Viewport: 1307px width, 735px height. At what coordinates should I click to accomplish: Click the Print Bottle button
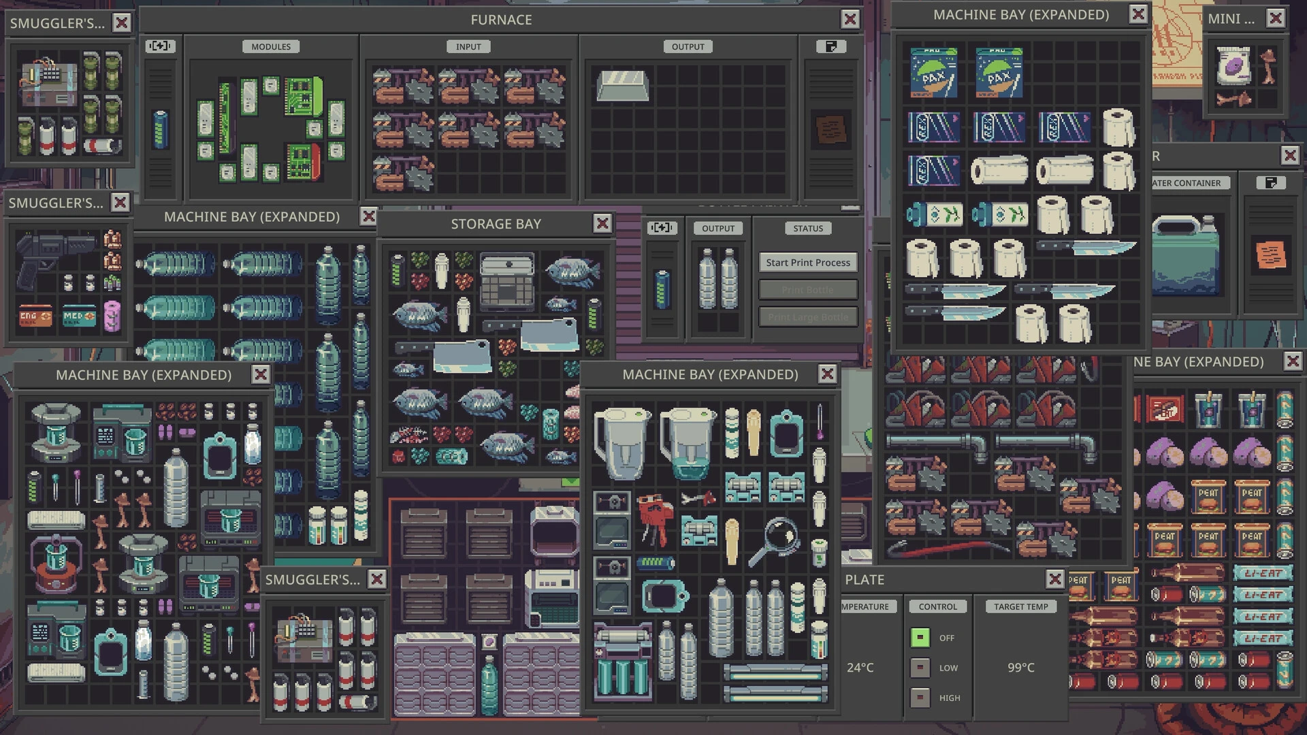808,290
